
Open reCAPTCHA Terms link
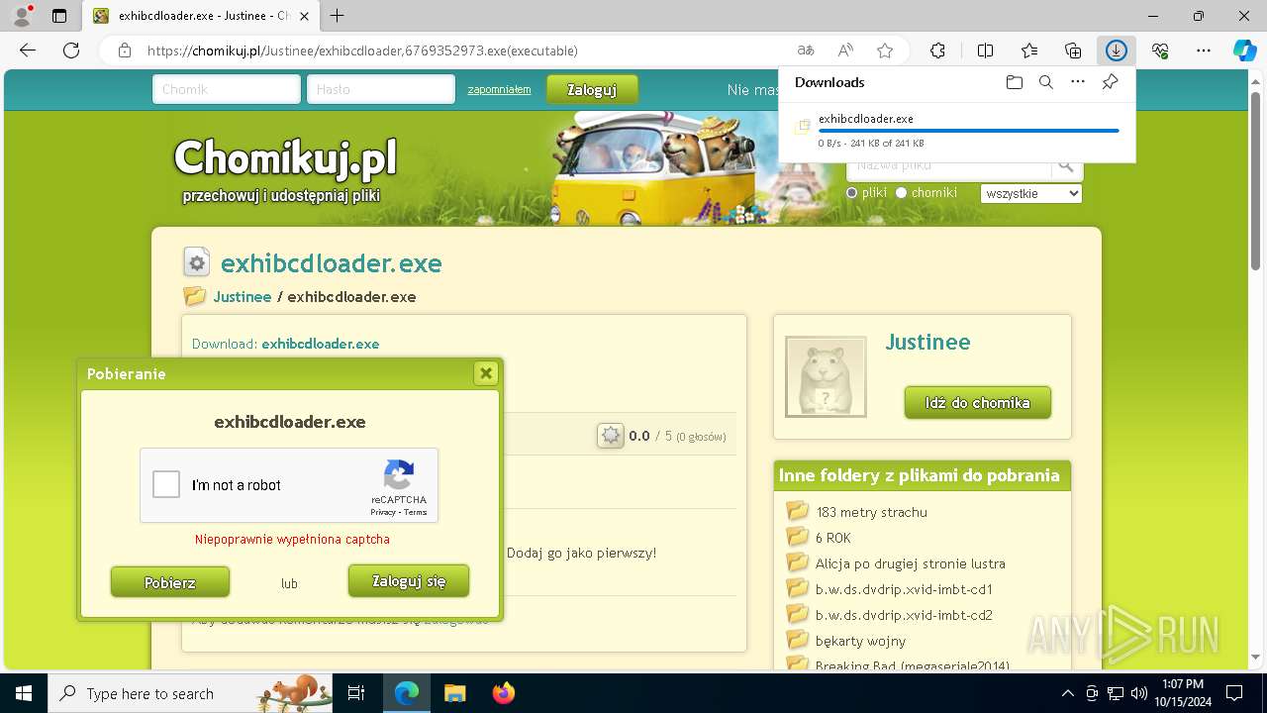coord(416,512)
